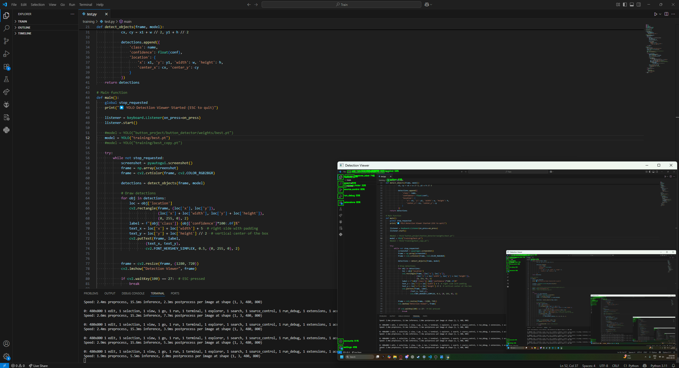Open the Source Control view
This screenshot has height=368, width=679.
[x=6, y=41]
